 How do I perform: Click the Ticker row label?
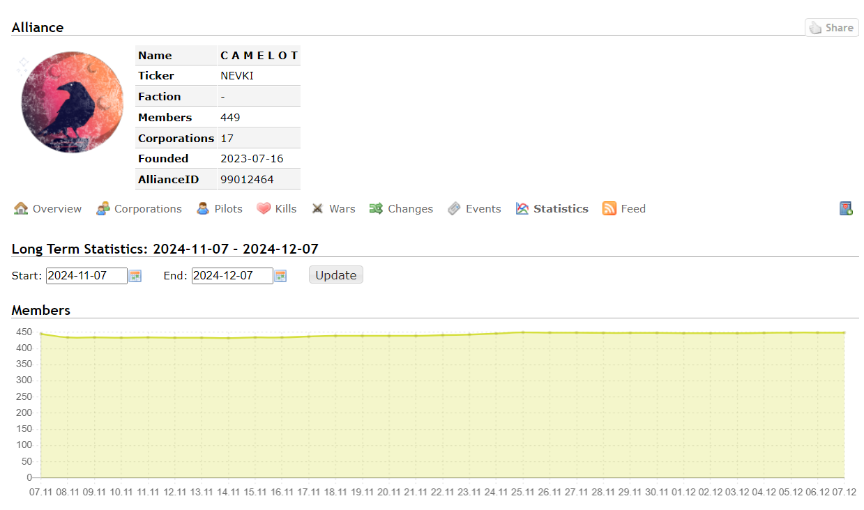click(156, 76)
